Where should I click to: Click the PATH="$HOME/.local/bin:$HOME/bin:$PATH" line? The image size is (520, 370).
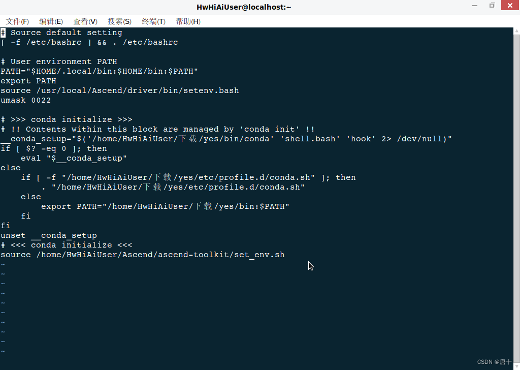pos(99,71)
